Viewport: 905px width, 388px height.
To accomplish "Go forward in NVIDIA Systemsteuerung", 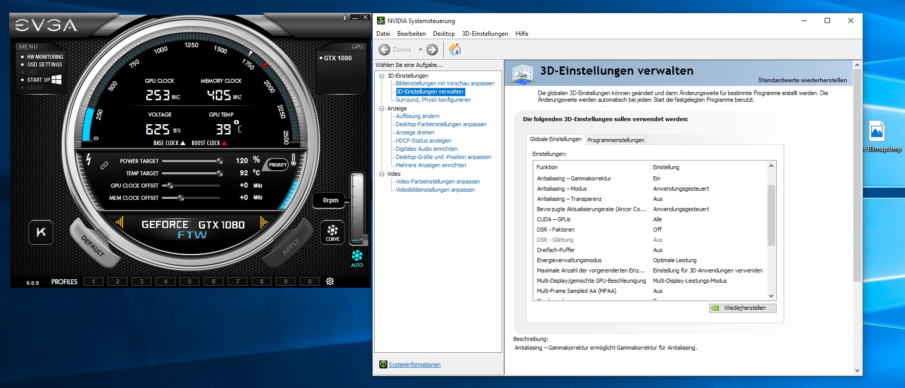I will tap(432, 50).
